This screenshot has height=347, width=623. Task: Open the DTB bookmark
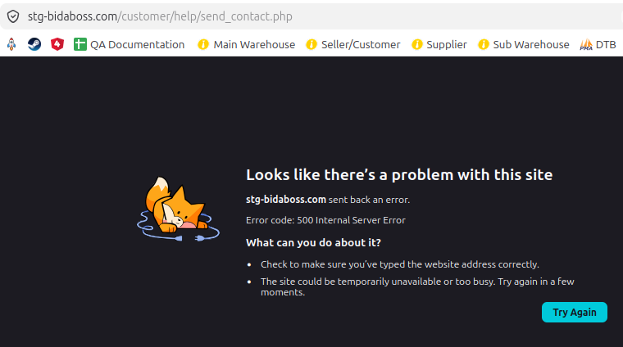(598, 44)
